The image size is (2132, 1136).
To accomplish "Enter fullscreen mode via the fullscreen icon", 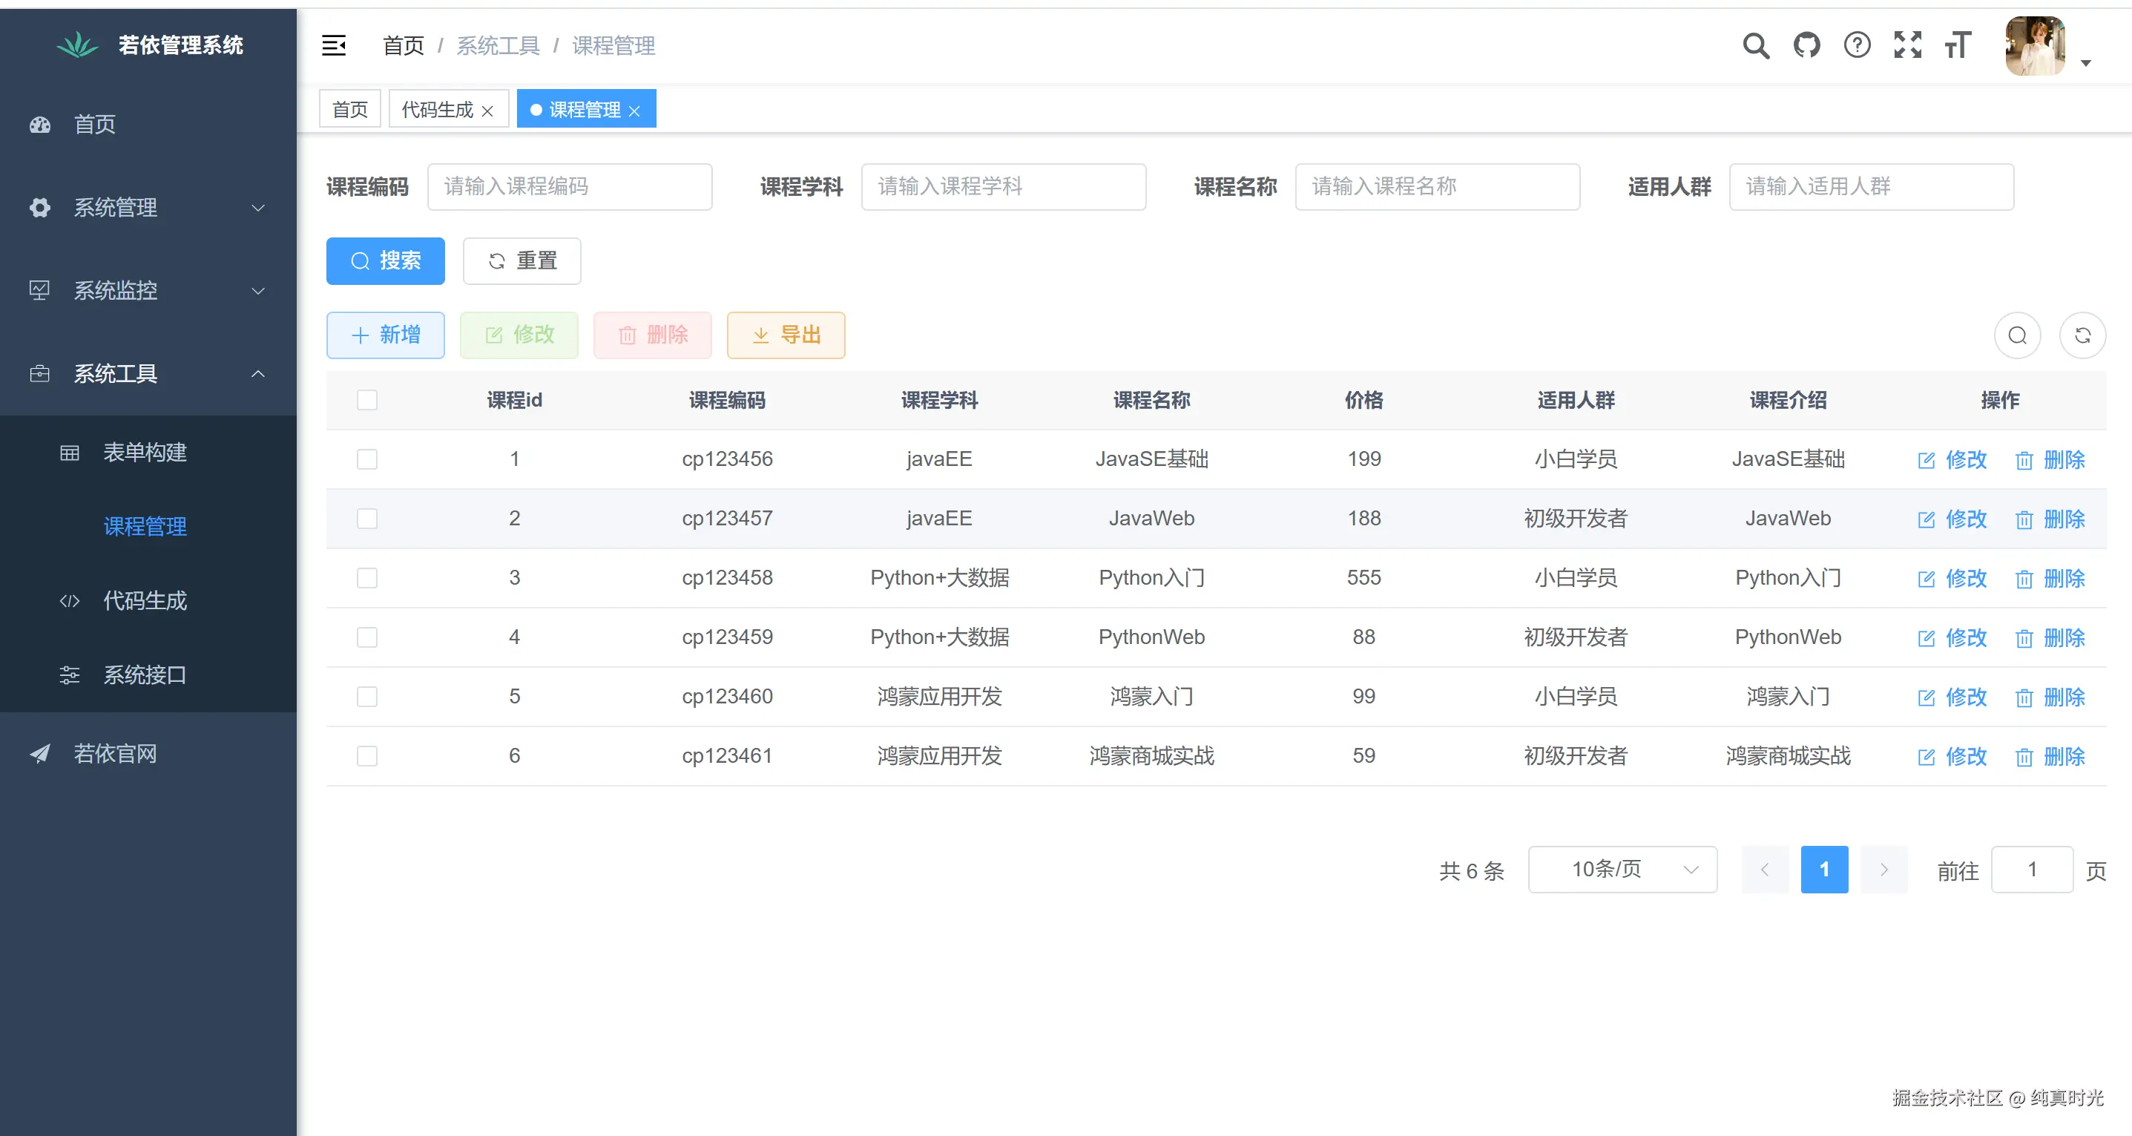I will (x=1908, y=45).
